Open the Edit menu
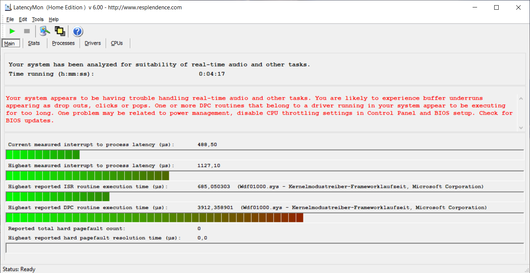530x273 pixels. [23, 19]
